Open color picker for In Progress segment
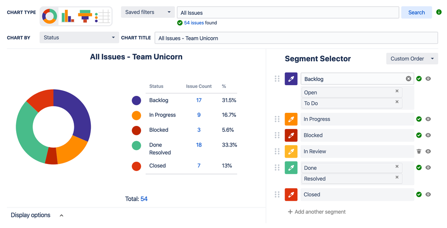The width and height of the screenshot is (447, 228). coord(291,119)
